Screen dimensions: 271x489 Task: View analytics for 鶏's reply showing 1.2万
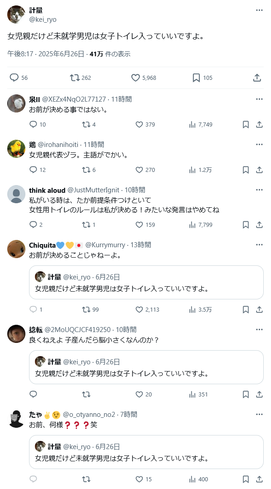click(201, 170)
